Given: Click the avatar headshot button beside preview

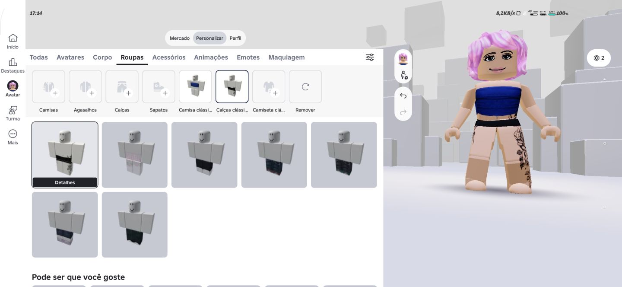Looking at the screenshot, I should [403, 59].
